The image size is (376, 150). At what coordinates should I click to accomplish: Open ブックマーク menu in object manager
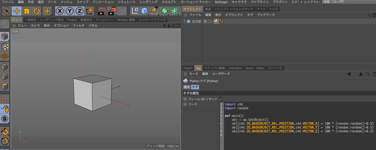266,15
